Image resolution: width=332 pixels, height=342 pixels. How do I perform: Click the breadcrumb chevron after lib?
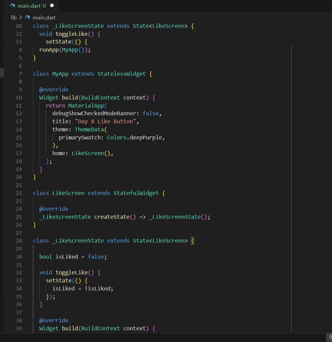20,17
